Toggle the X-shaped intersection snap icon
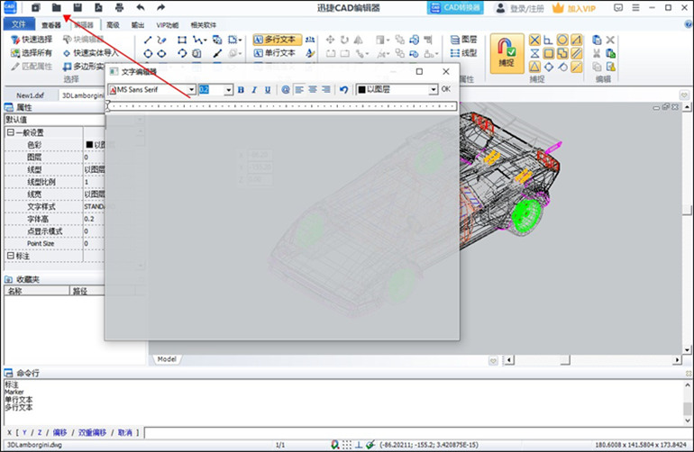The height and width of the screenshot is (452, 694). 534,41
